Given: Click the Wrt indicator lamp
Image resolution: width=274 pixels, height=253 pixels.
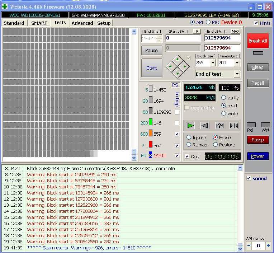Looking at the screenshot, I should pos(265,125).
